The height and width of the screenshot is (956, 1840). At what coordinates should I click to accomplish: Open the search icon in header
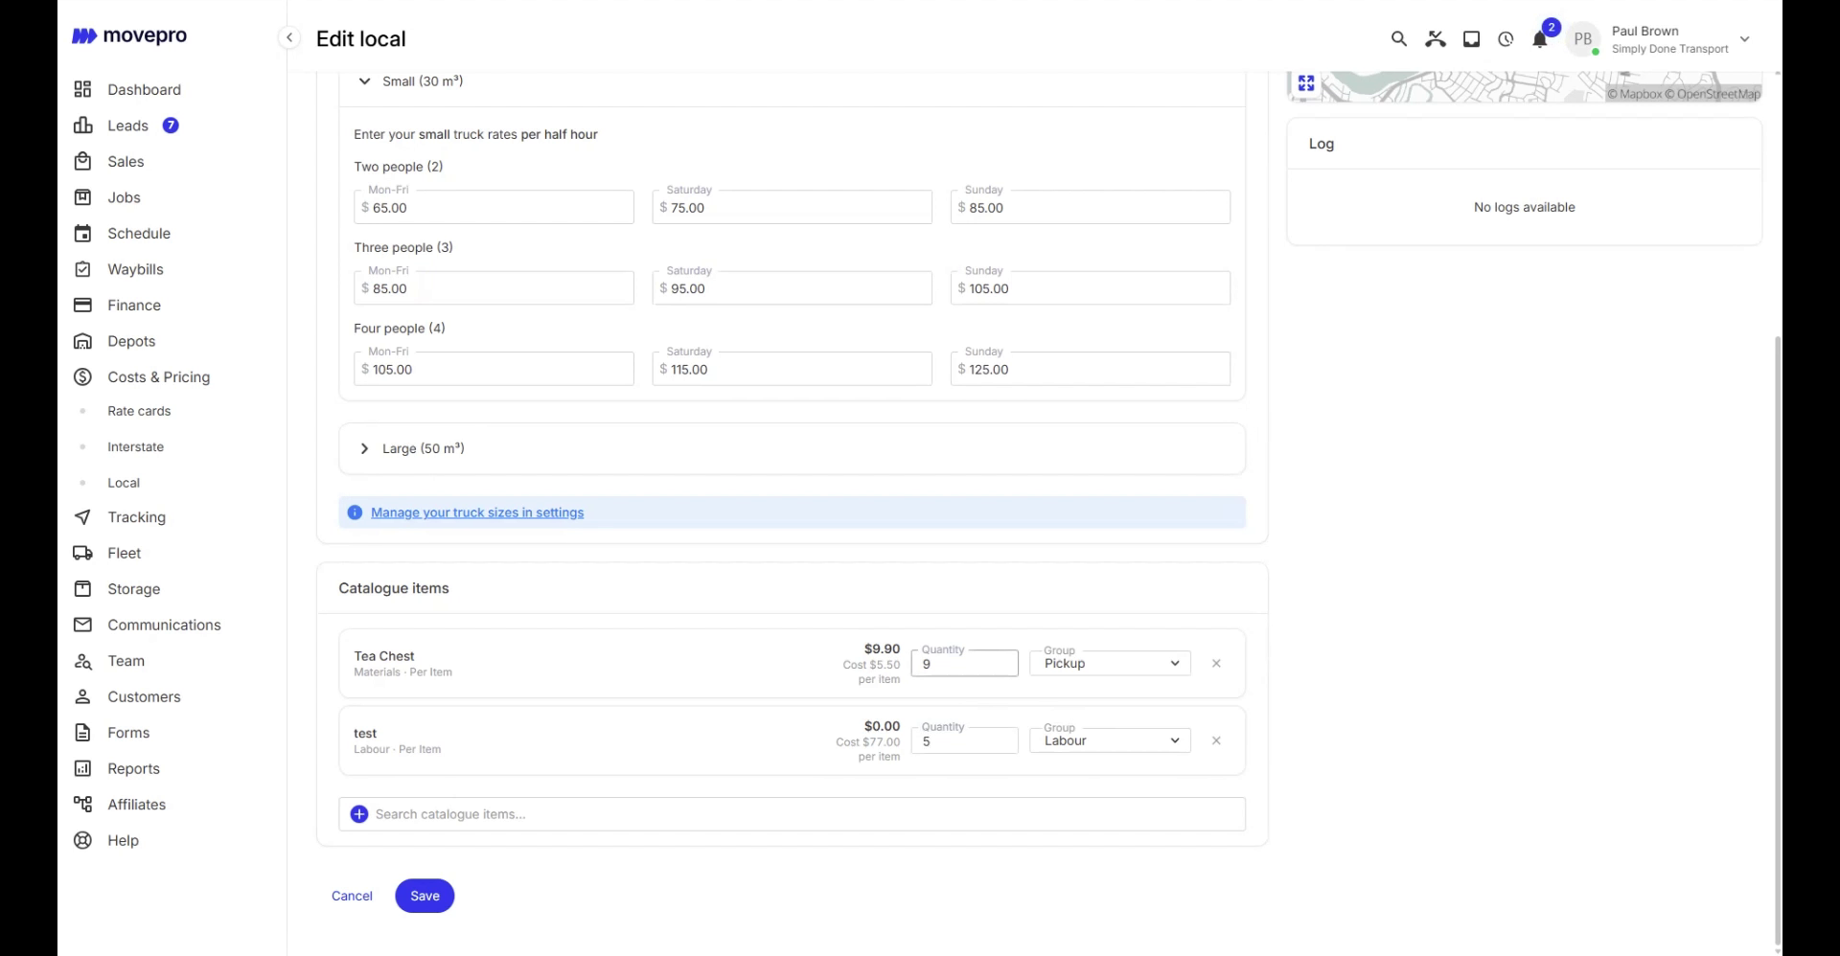click(1399, 39)
